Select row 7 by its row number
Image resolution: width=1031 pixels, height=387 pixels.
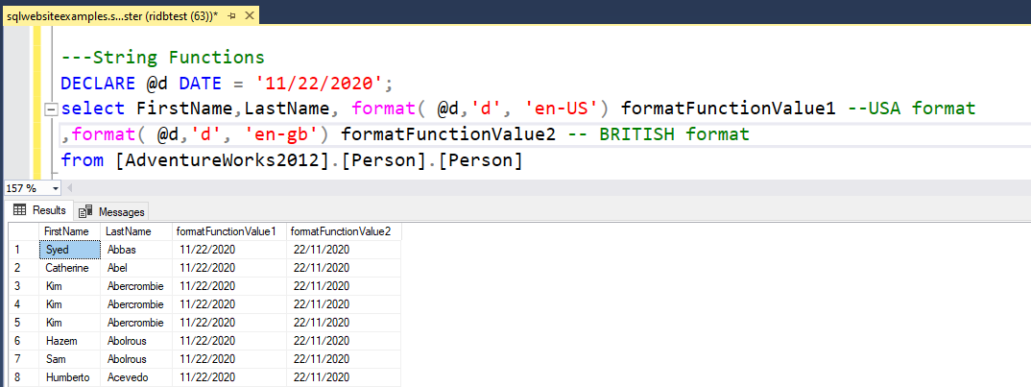pyautogui.click(x=24, y=359)
